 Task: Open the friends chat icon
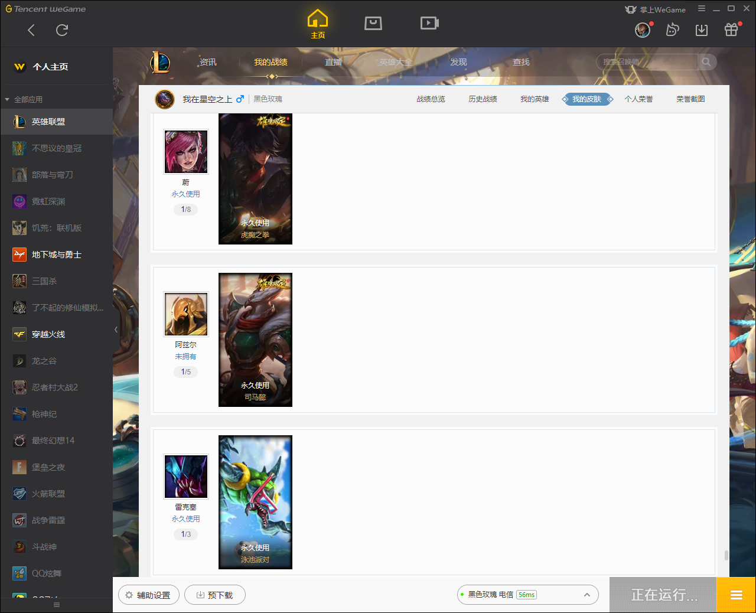coord(672,30)
